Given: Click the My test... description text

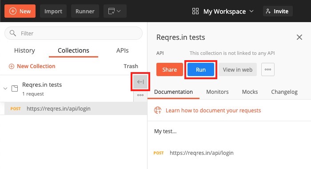Looking at the screenshot, I should tap(165, 131).
